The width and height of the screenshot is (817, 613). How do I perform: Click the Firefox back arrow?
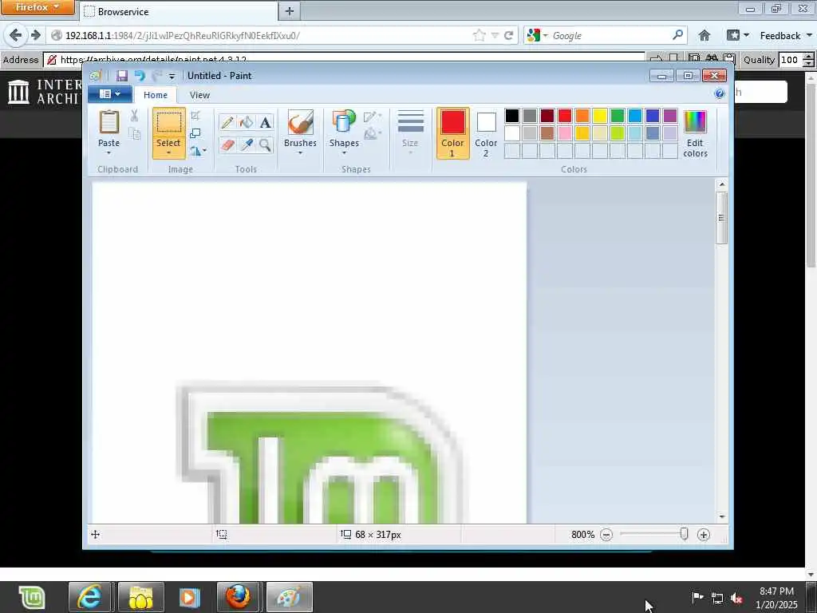16,35
